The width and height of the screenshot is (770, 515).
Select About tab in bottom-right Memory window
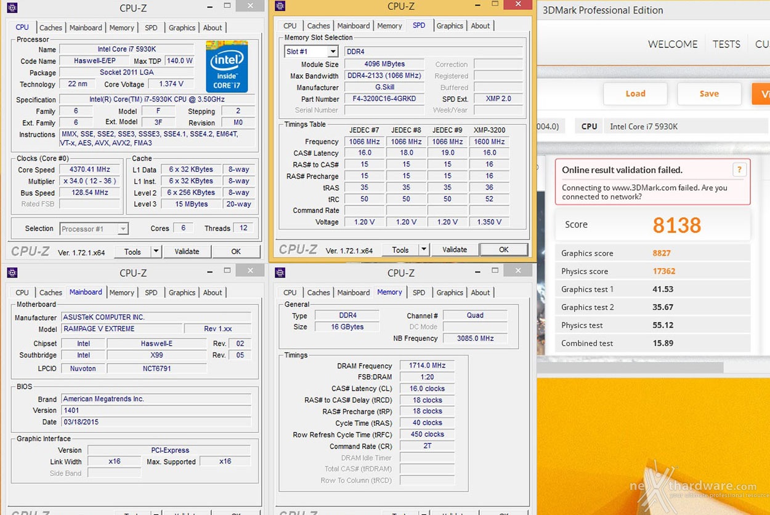[x=480, y=293]
